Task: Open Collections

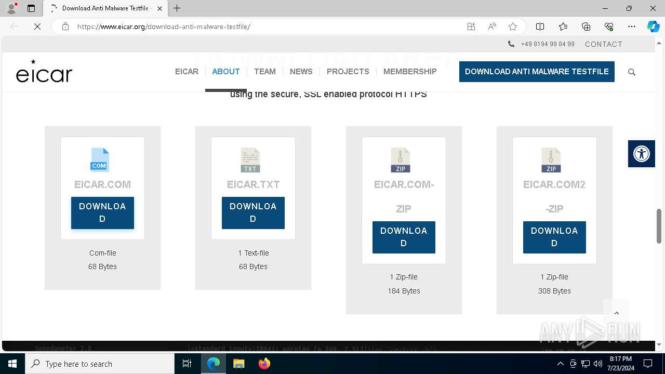Action: 586,26
